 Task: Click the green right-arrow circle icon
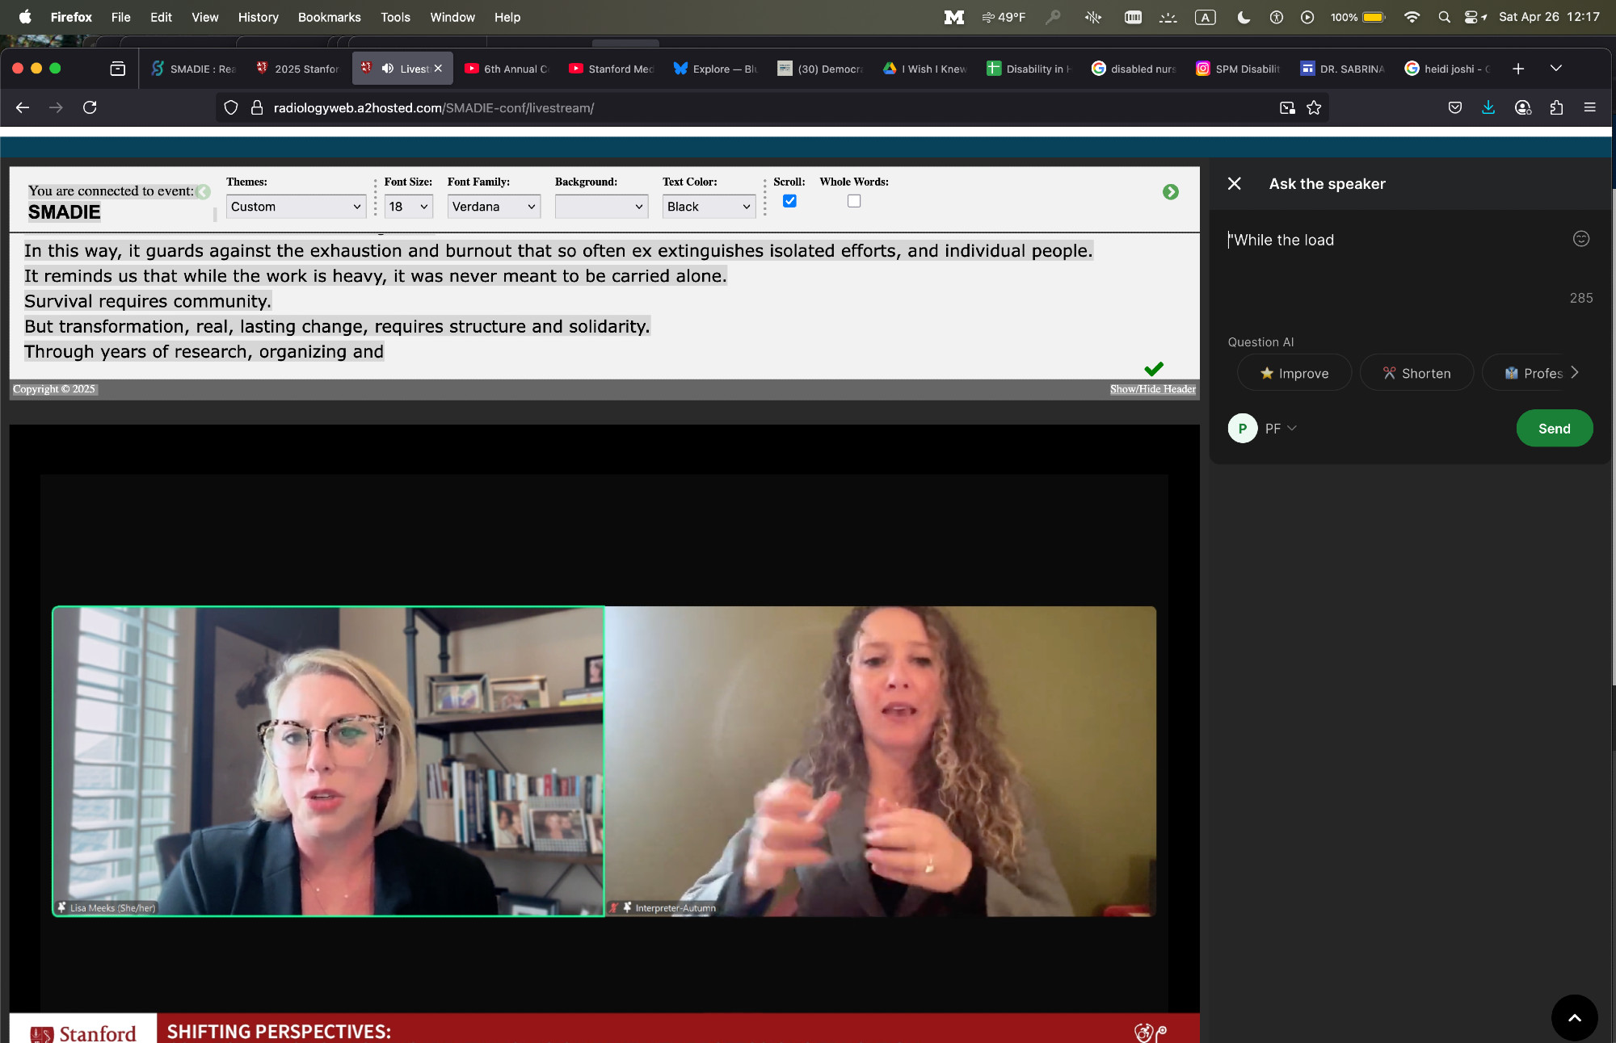coord(1170,192)
